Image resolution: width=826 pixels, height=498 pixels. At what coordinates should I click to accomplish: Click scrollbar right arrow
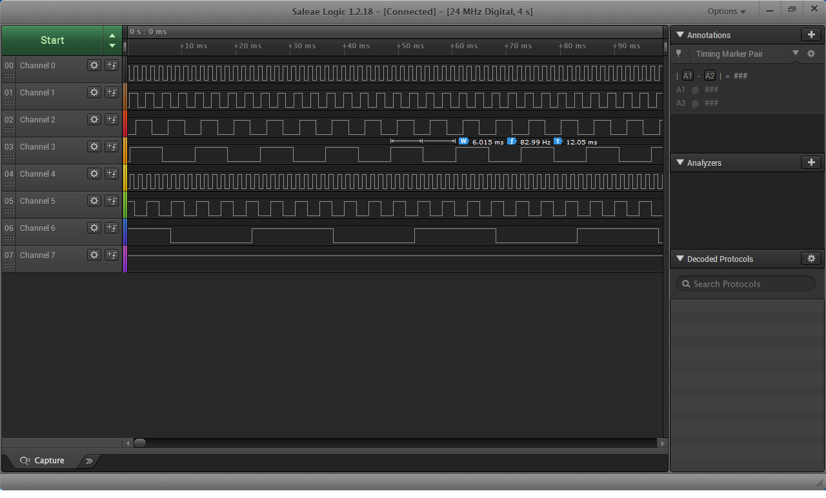point(662,443)
